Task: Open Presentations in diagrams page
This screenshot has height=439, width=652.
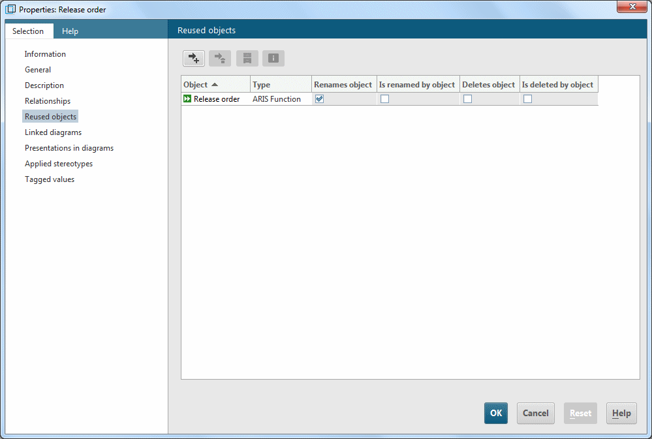Action: coord(69,148)
